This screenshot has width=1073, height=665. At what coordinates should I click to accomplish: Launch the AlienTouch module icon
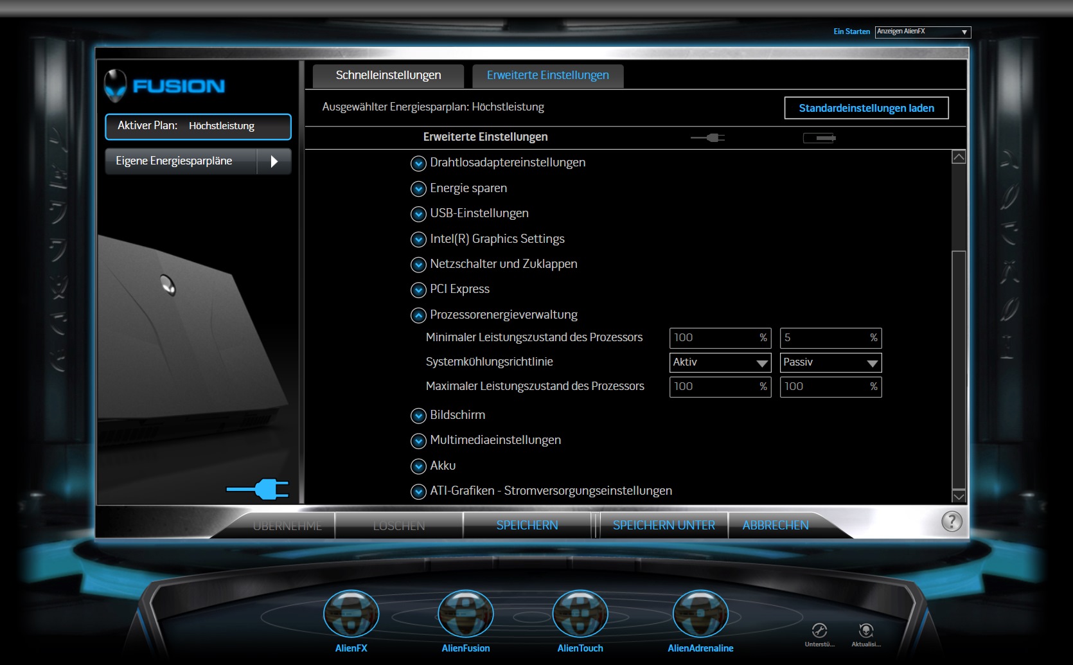click(x=580, y=614)
